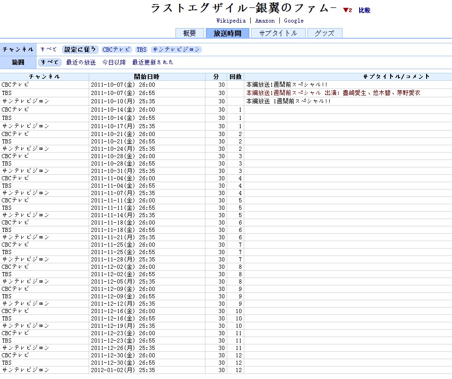452x379 pixels.
Task: Click date 2011-12-09(金) 26:00
Action: tap(123, 289)
